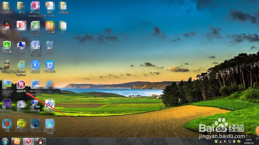Click the Show Desktop strip

point(257,141)
